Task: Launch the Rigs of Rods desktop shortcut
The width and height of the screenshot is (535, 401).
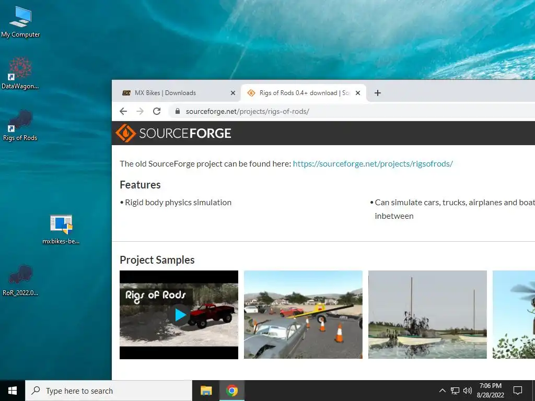Action: 20,125
